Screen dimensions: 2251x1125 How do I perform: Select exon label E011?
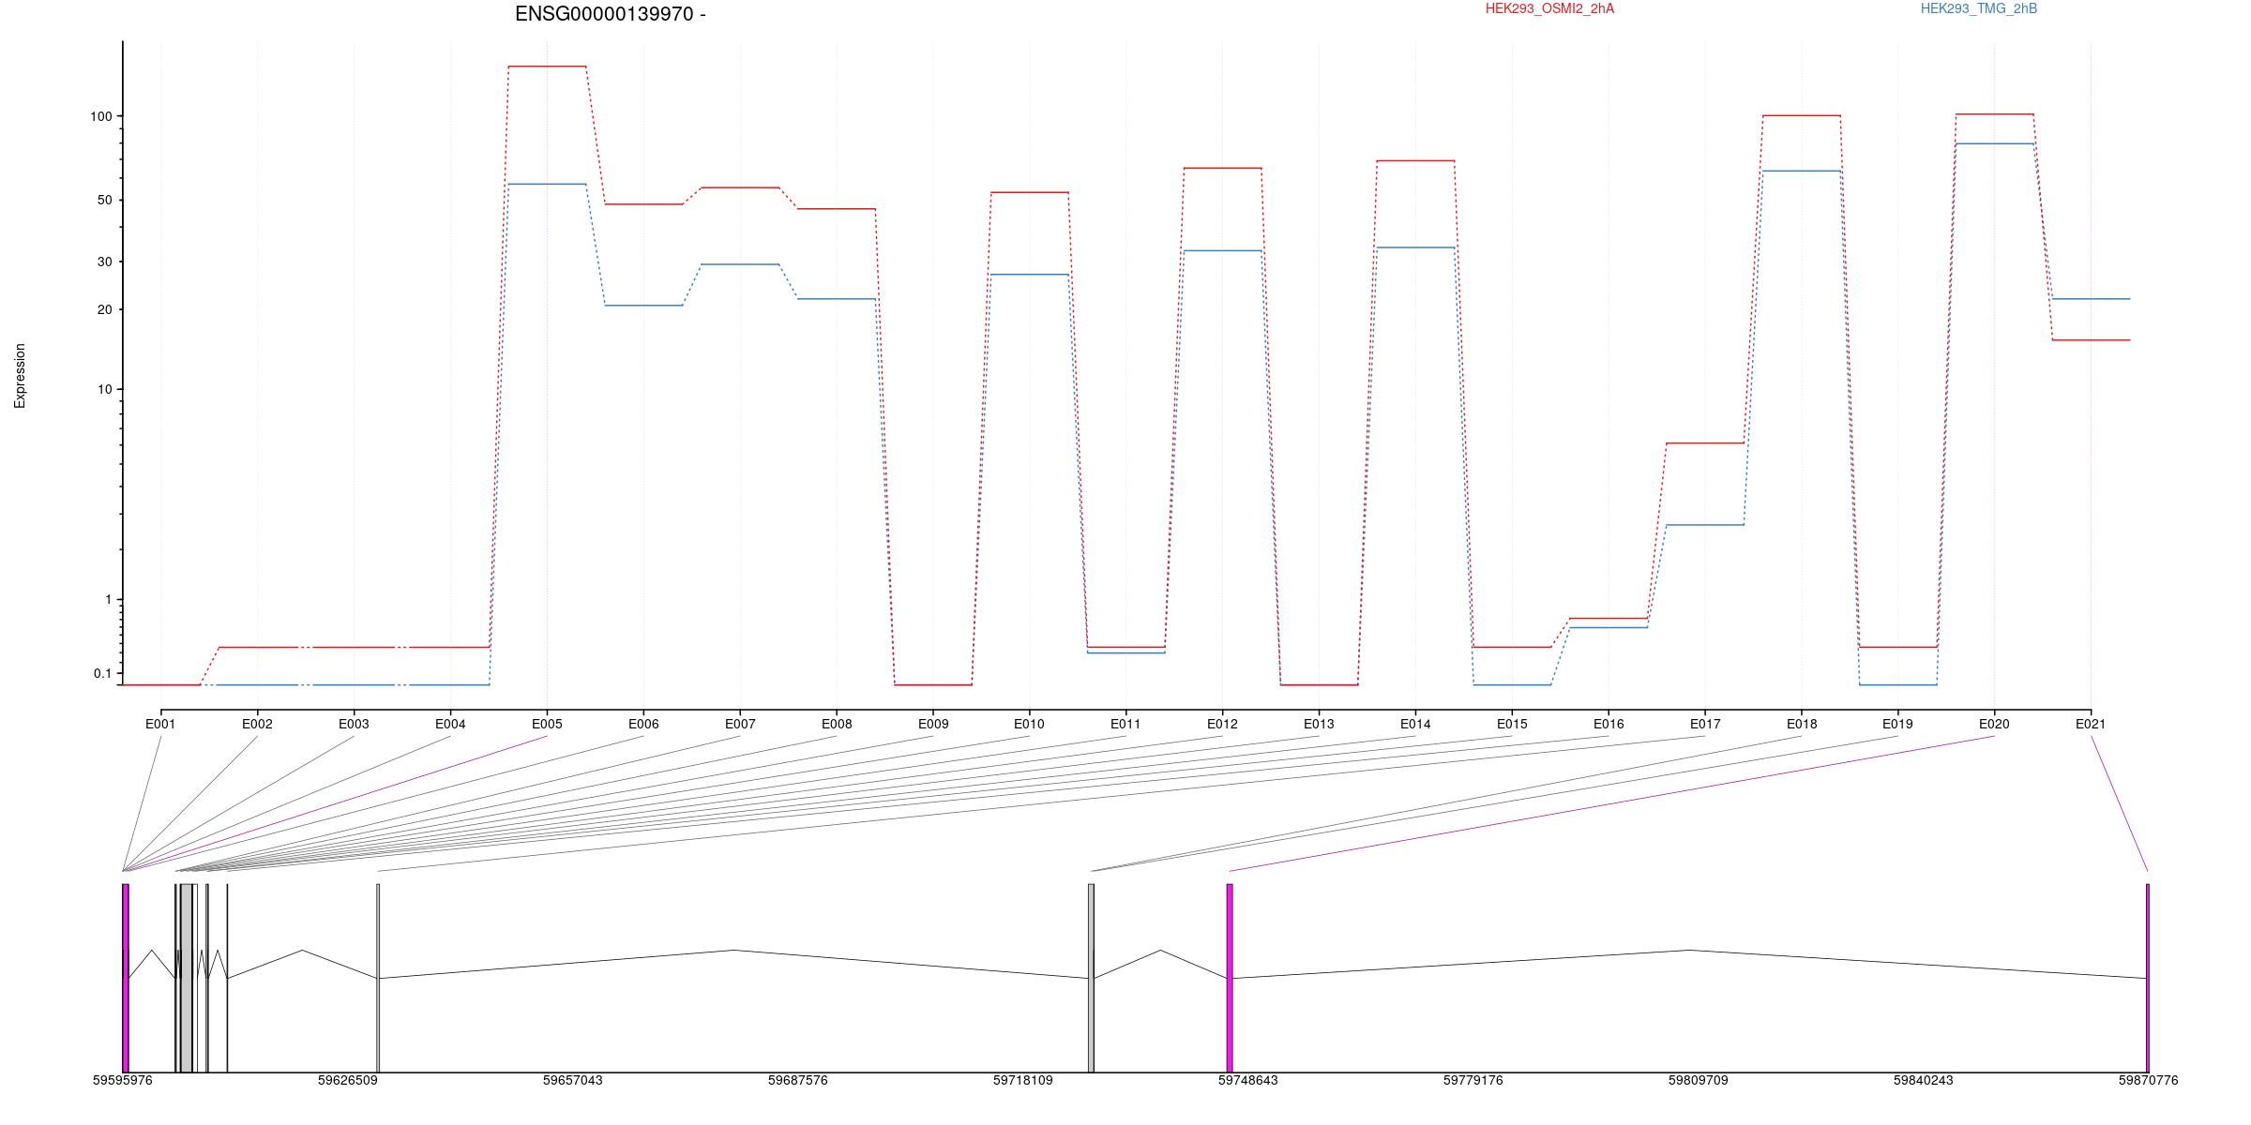[1125, 724]
